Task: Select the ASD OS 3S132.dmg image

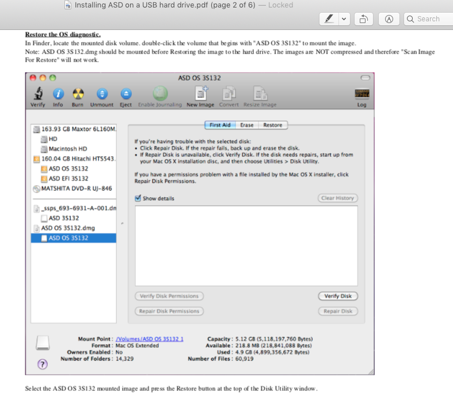Action: click(74, 228)
